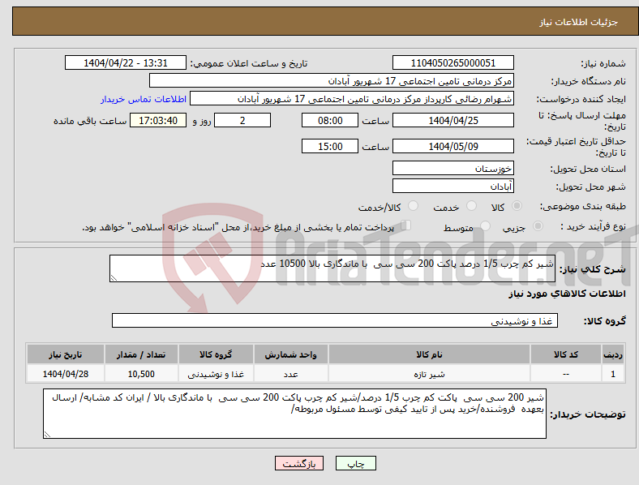Image resolution: width=639 pixels, height=485 pixels.
Task: Click row number 1 cell
Action: click(x=613, y=374)
